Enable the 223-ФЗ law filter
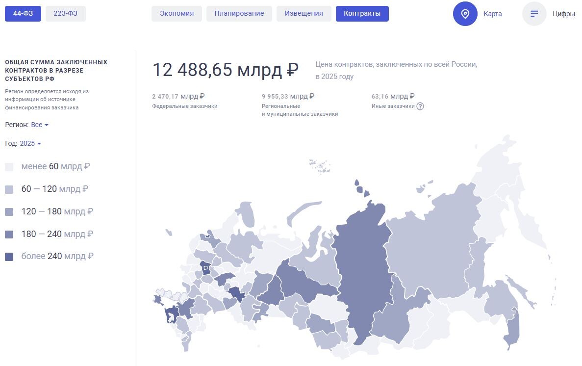The width and height of the screenshot is (582, 366). (65, 13)
